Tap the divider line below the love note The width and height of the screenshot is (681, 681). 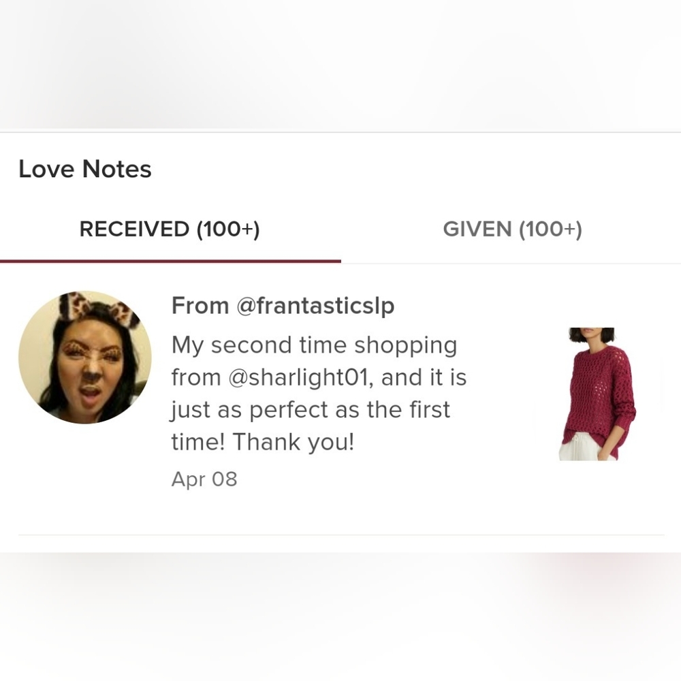click(x=341, y=535)
